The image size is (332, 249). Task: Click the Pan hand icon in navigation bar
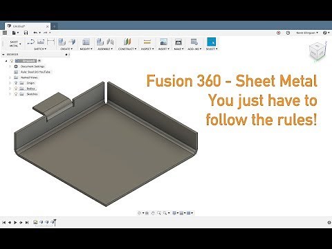click(x=153, y=213)
